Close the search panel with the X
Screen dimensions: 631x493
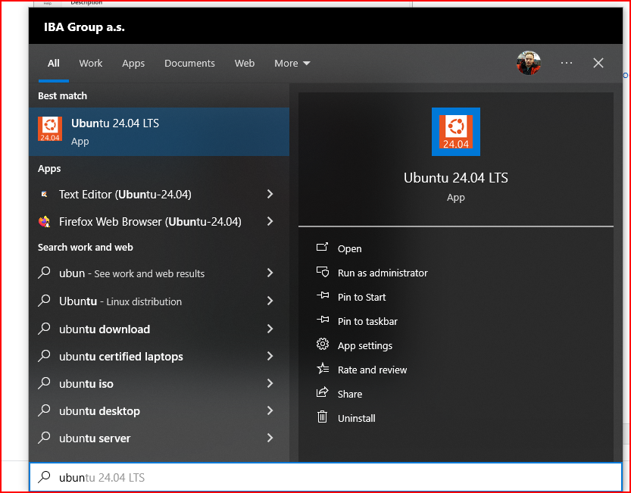(x=598, y=63)
